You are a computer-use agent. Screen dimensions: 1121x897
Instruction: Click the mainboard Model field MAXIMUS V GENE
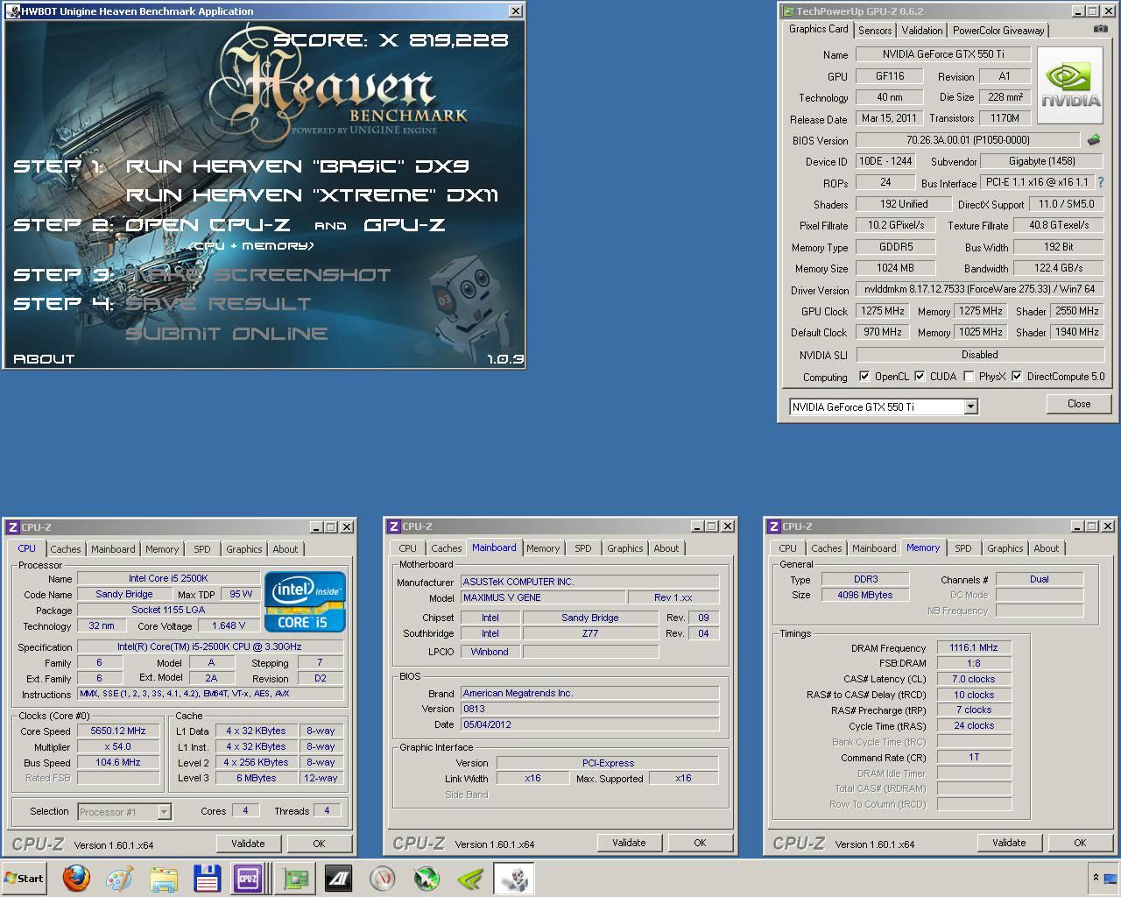pos(542,597)
